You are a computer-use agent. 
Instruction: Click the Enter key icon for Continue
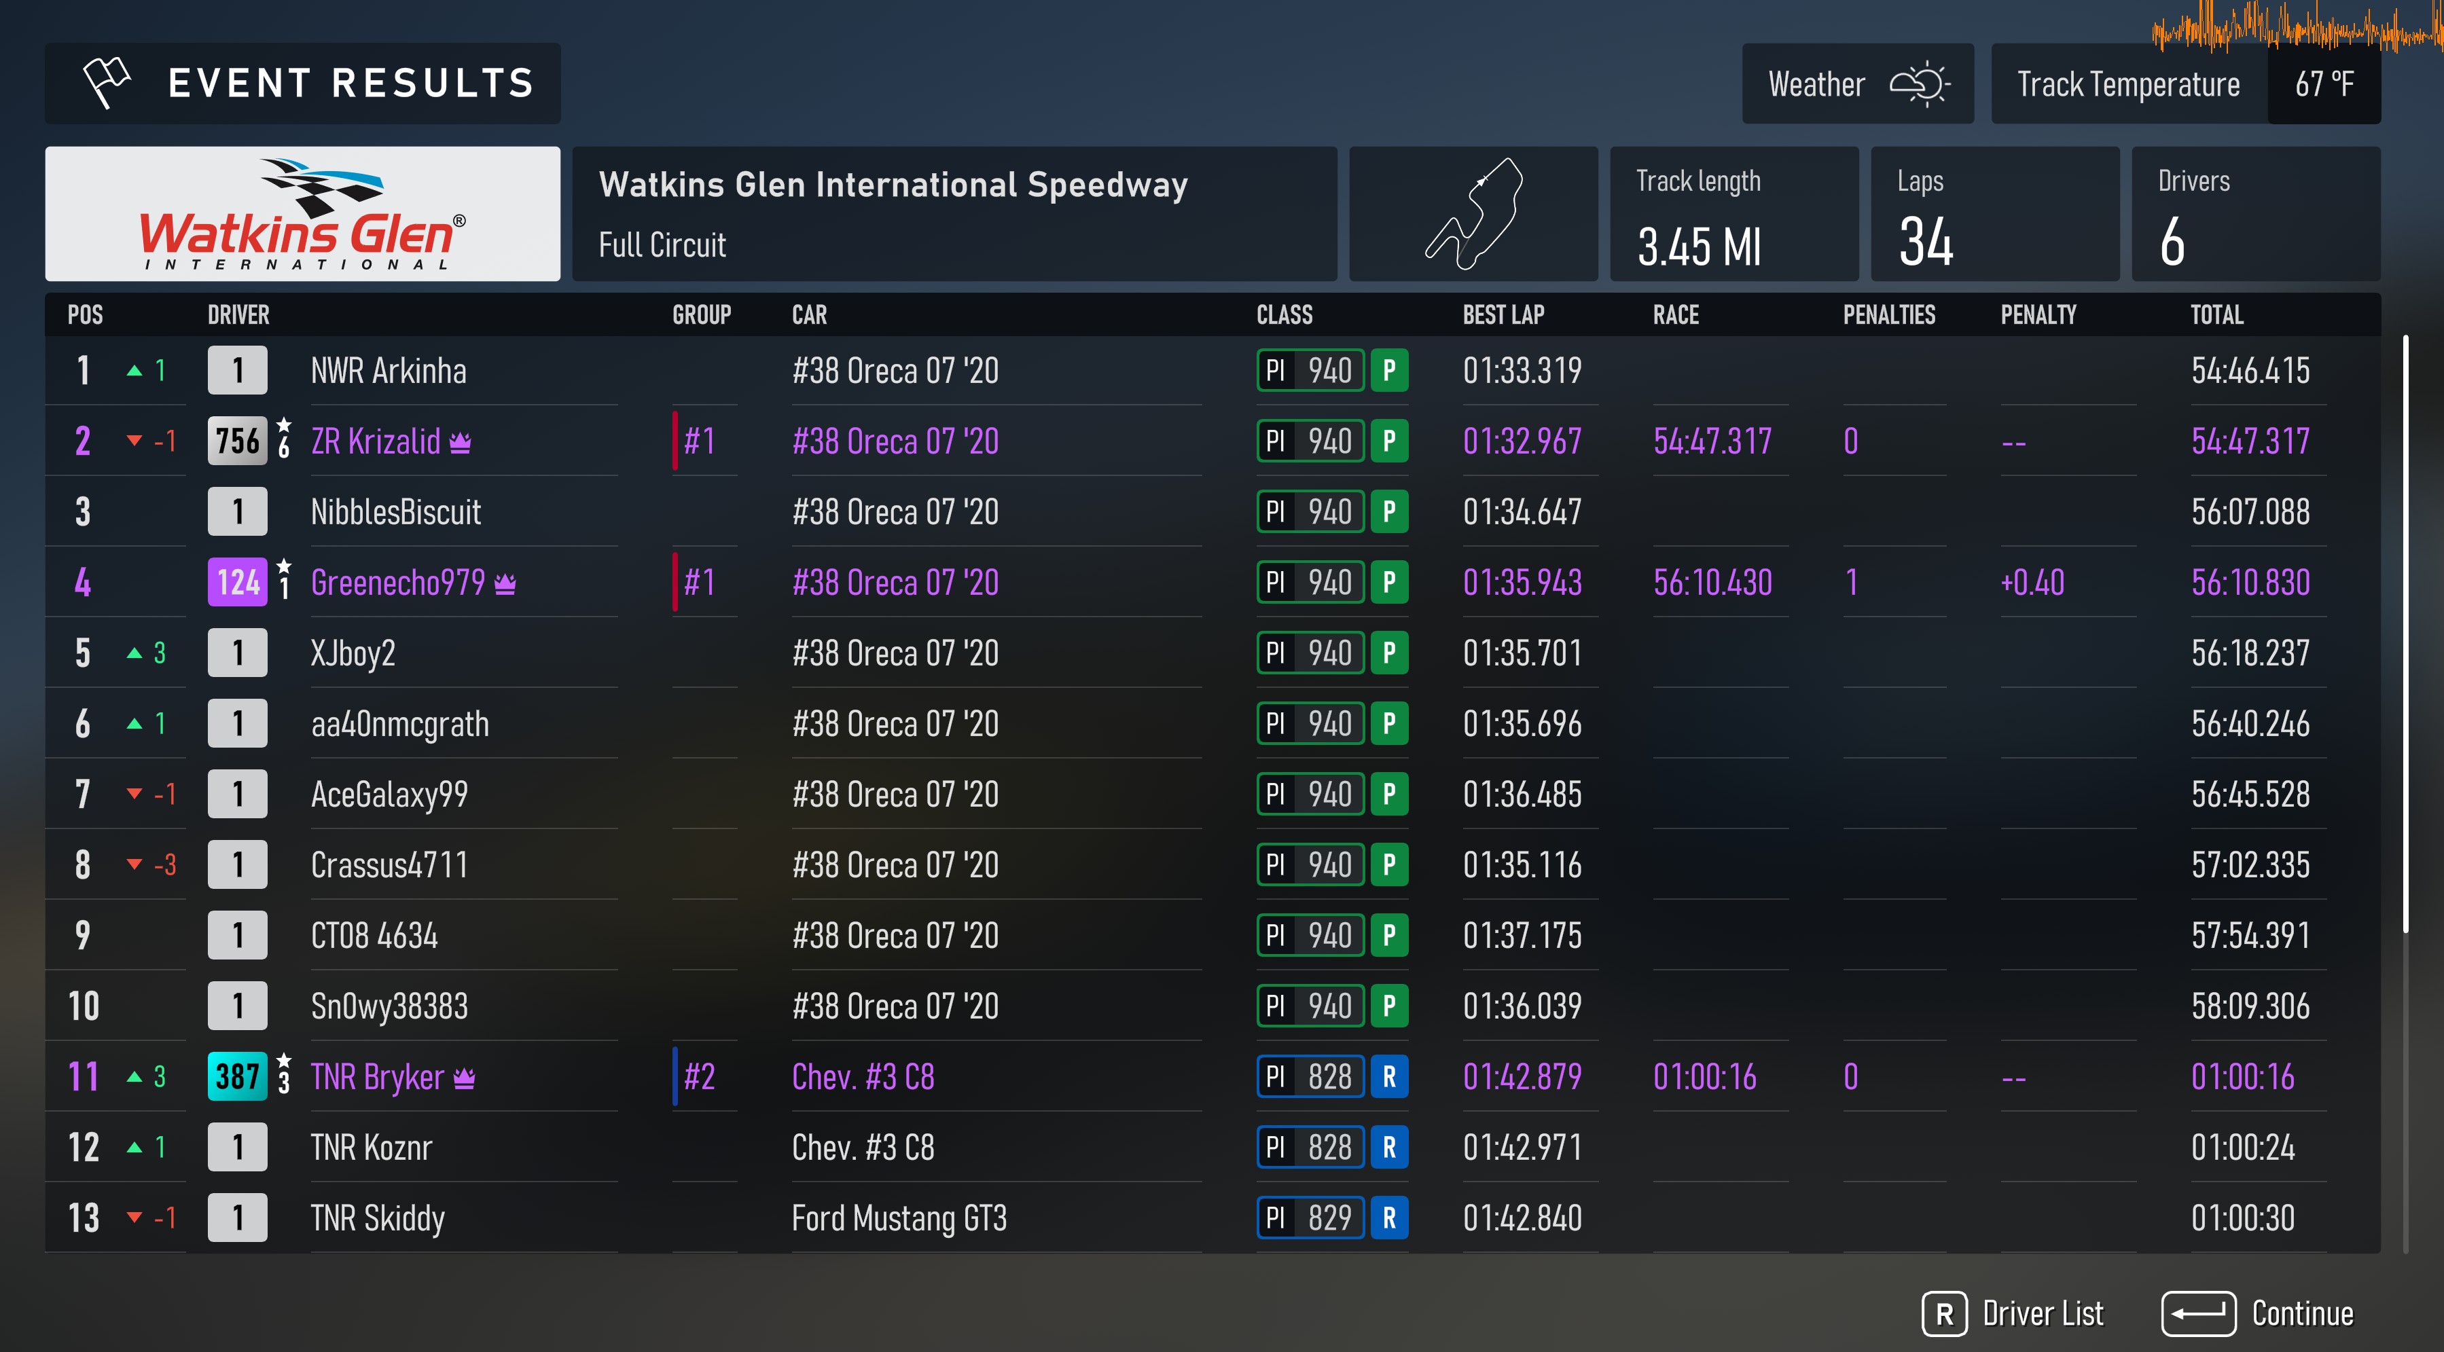tap(2198, 1314)
